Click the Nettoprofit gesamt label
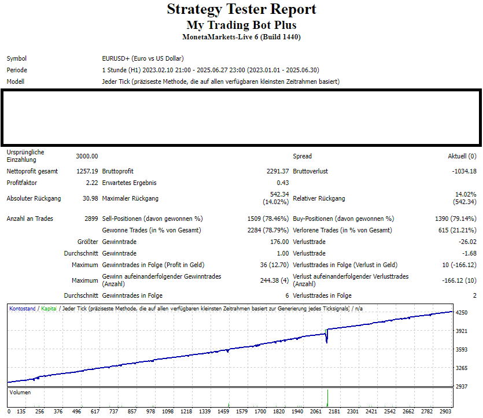This screenshot has width=483, height=418. 32,172
